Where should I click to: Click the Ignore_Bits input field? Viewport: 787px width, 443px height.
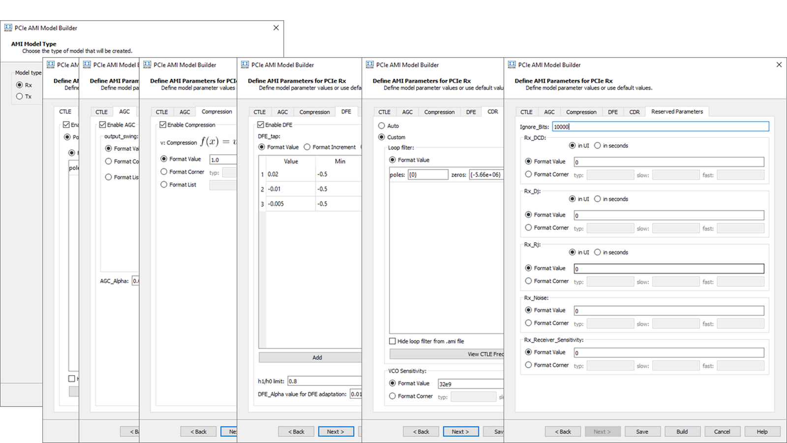(x=660, y=127)
